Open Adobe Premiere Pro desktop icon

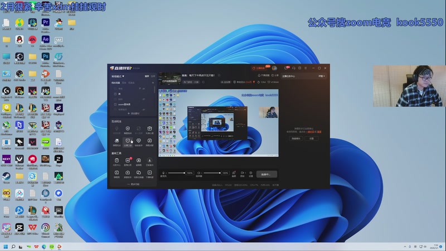click(x=46, y=23)
